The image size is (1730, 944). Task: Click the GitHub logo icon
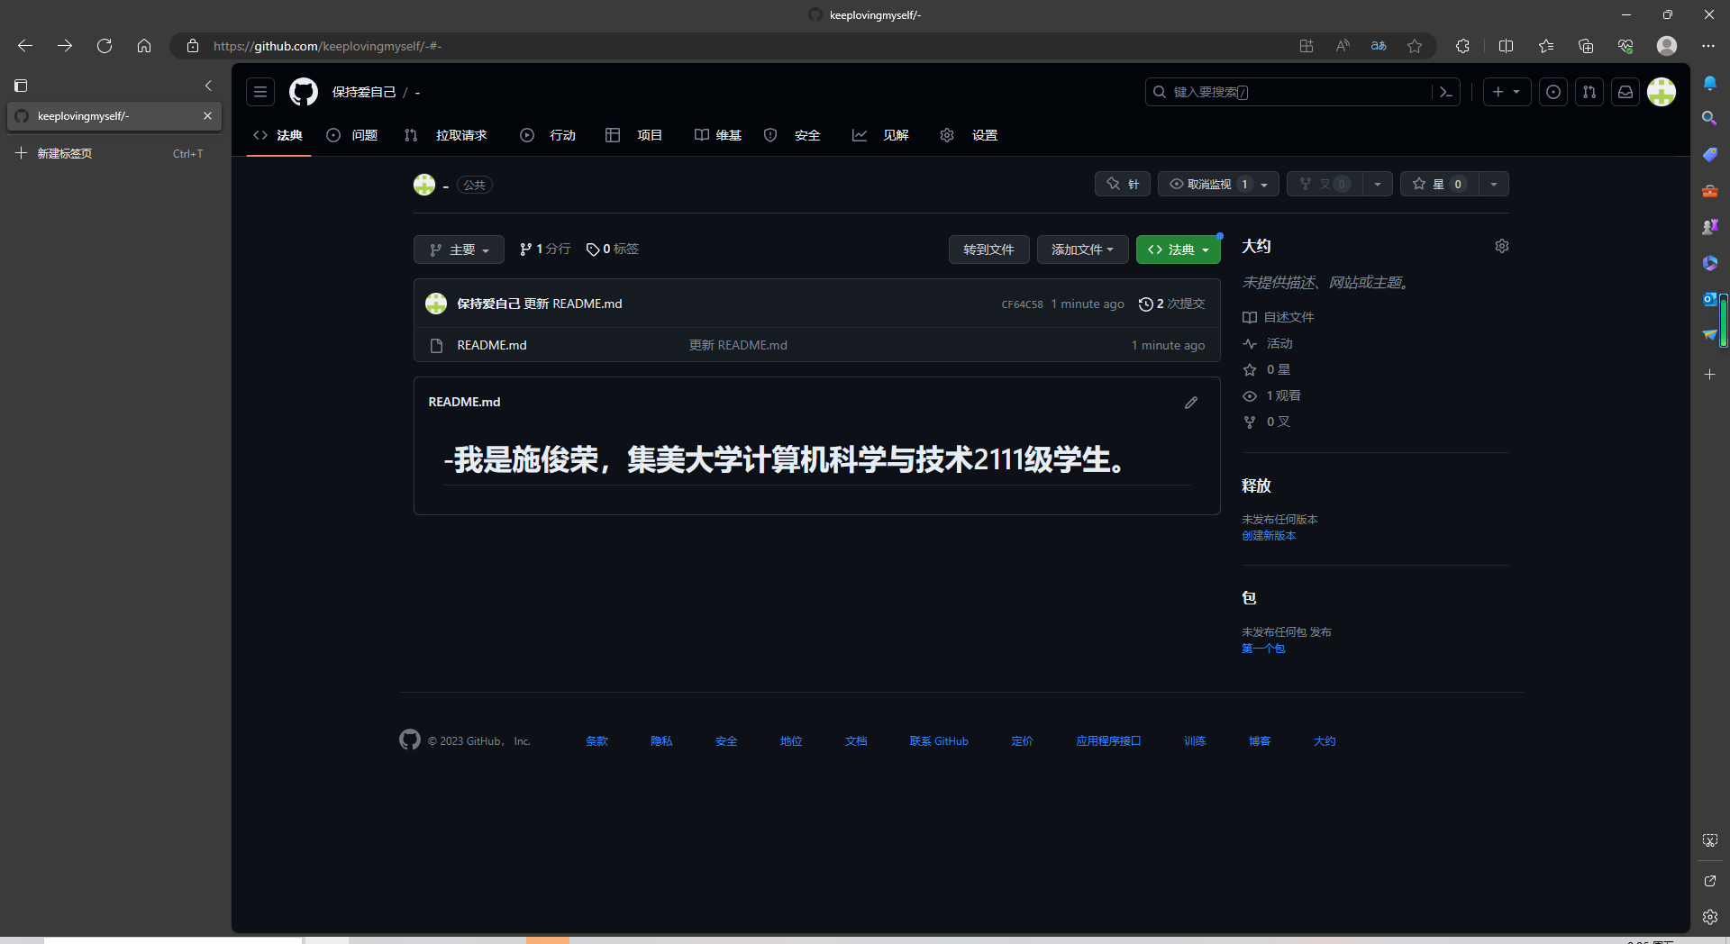[303, 91]
